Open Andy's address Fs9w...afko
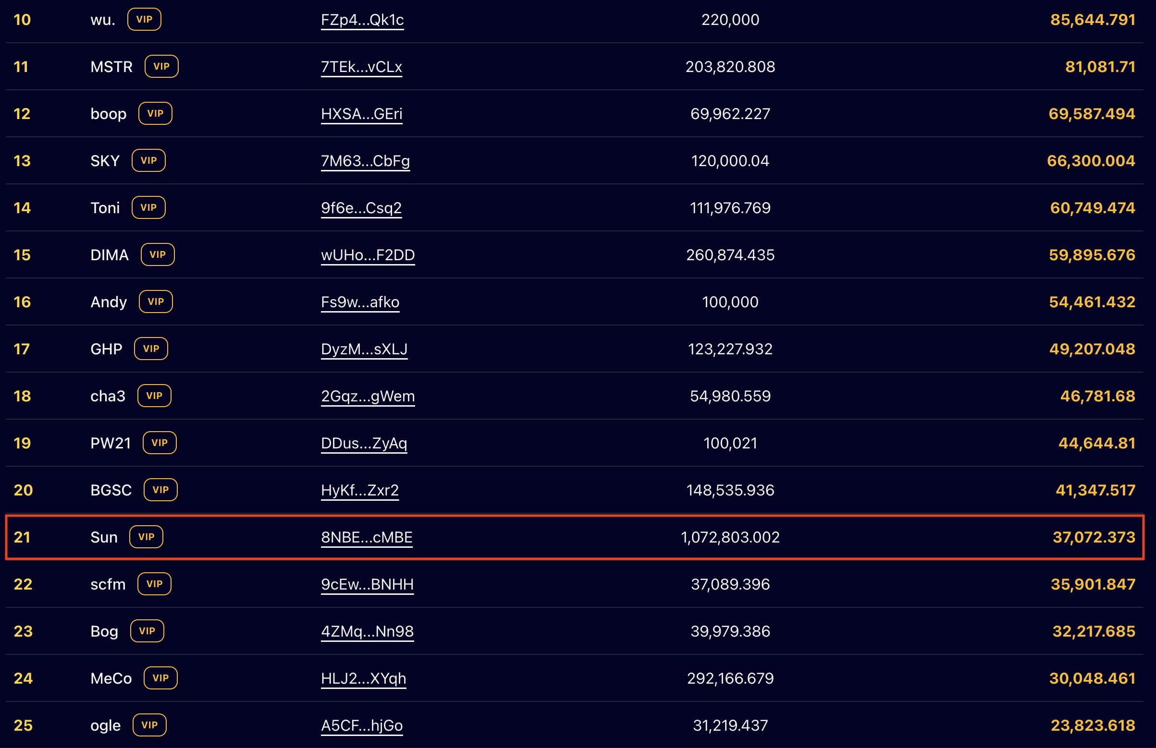The image size is (1156, 748). 360,302
